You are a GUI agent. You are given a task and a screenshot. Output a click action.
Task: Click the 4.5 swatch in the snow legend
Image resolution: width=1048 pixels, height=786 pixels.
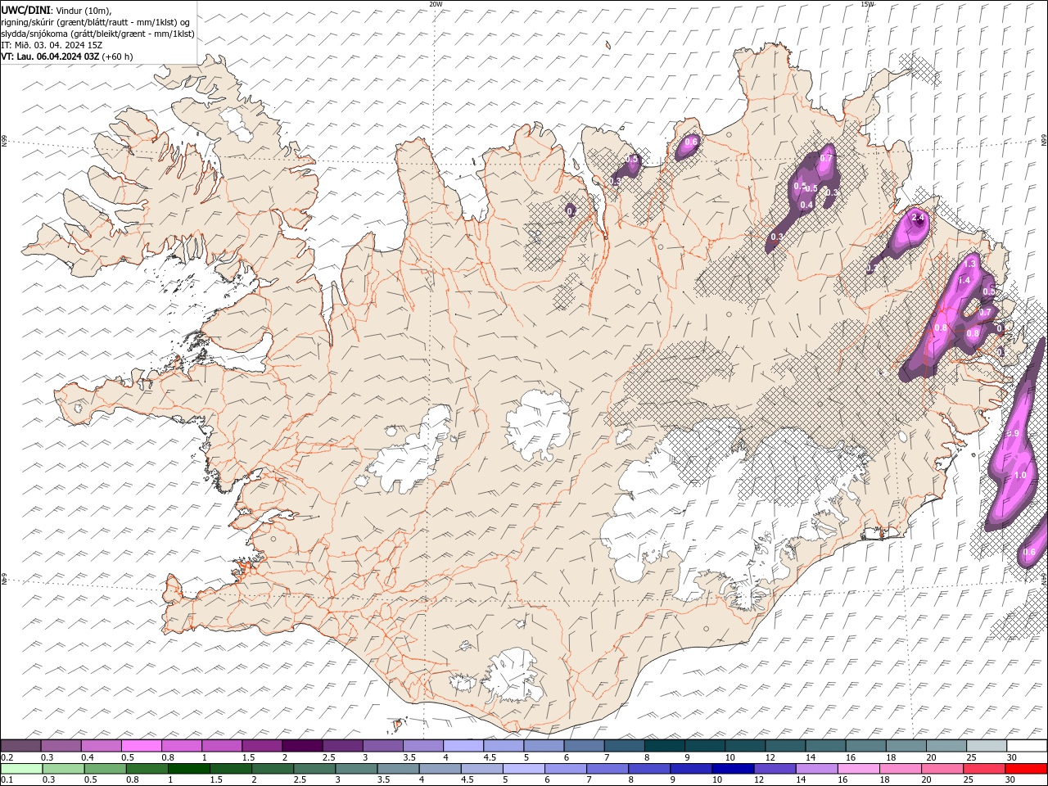pos(503,746)
